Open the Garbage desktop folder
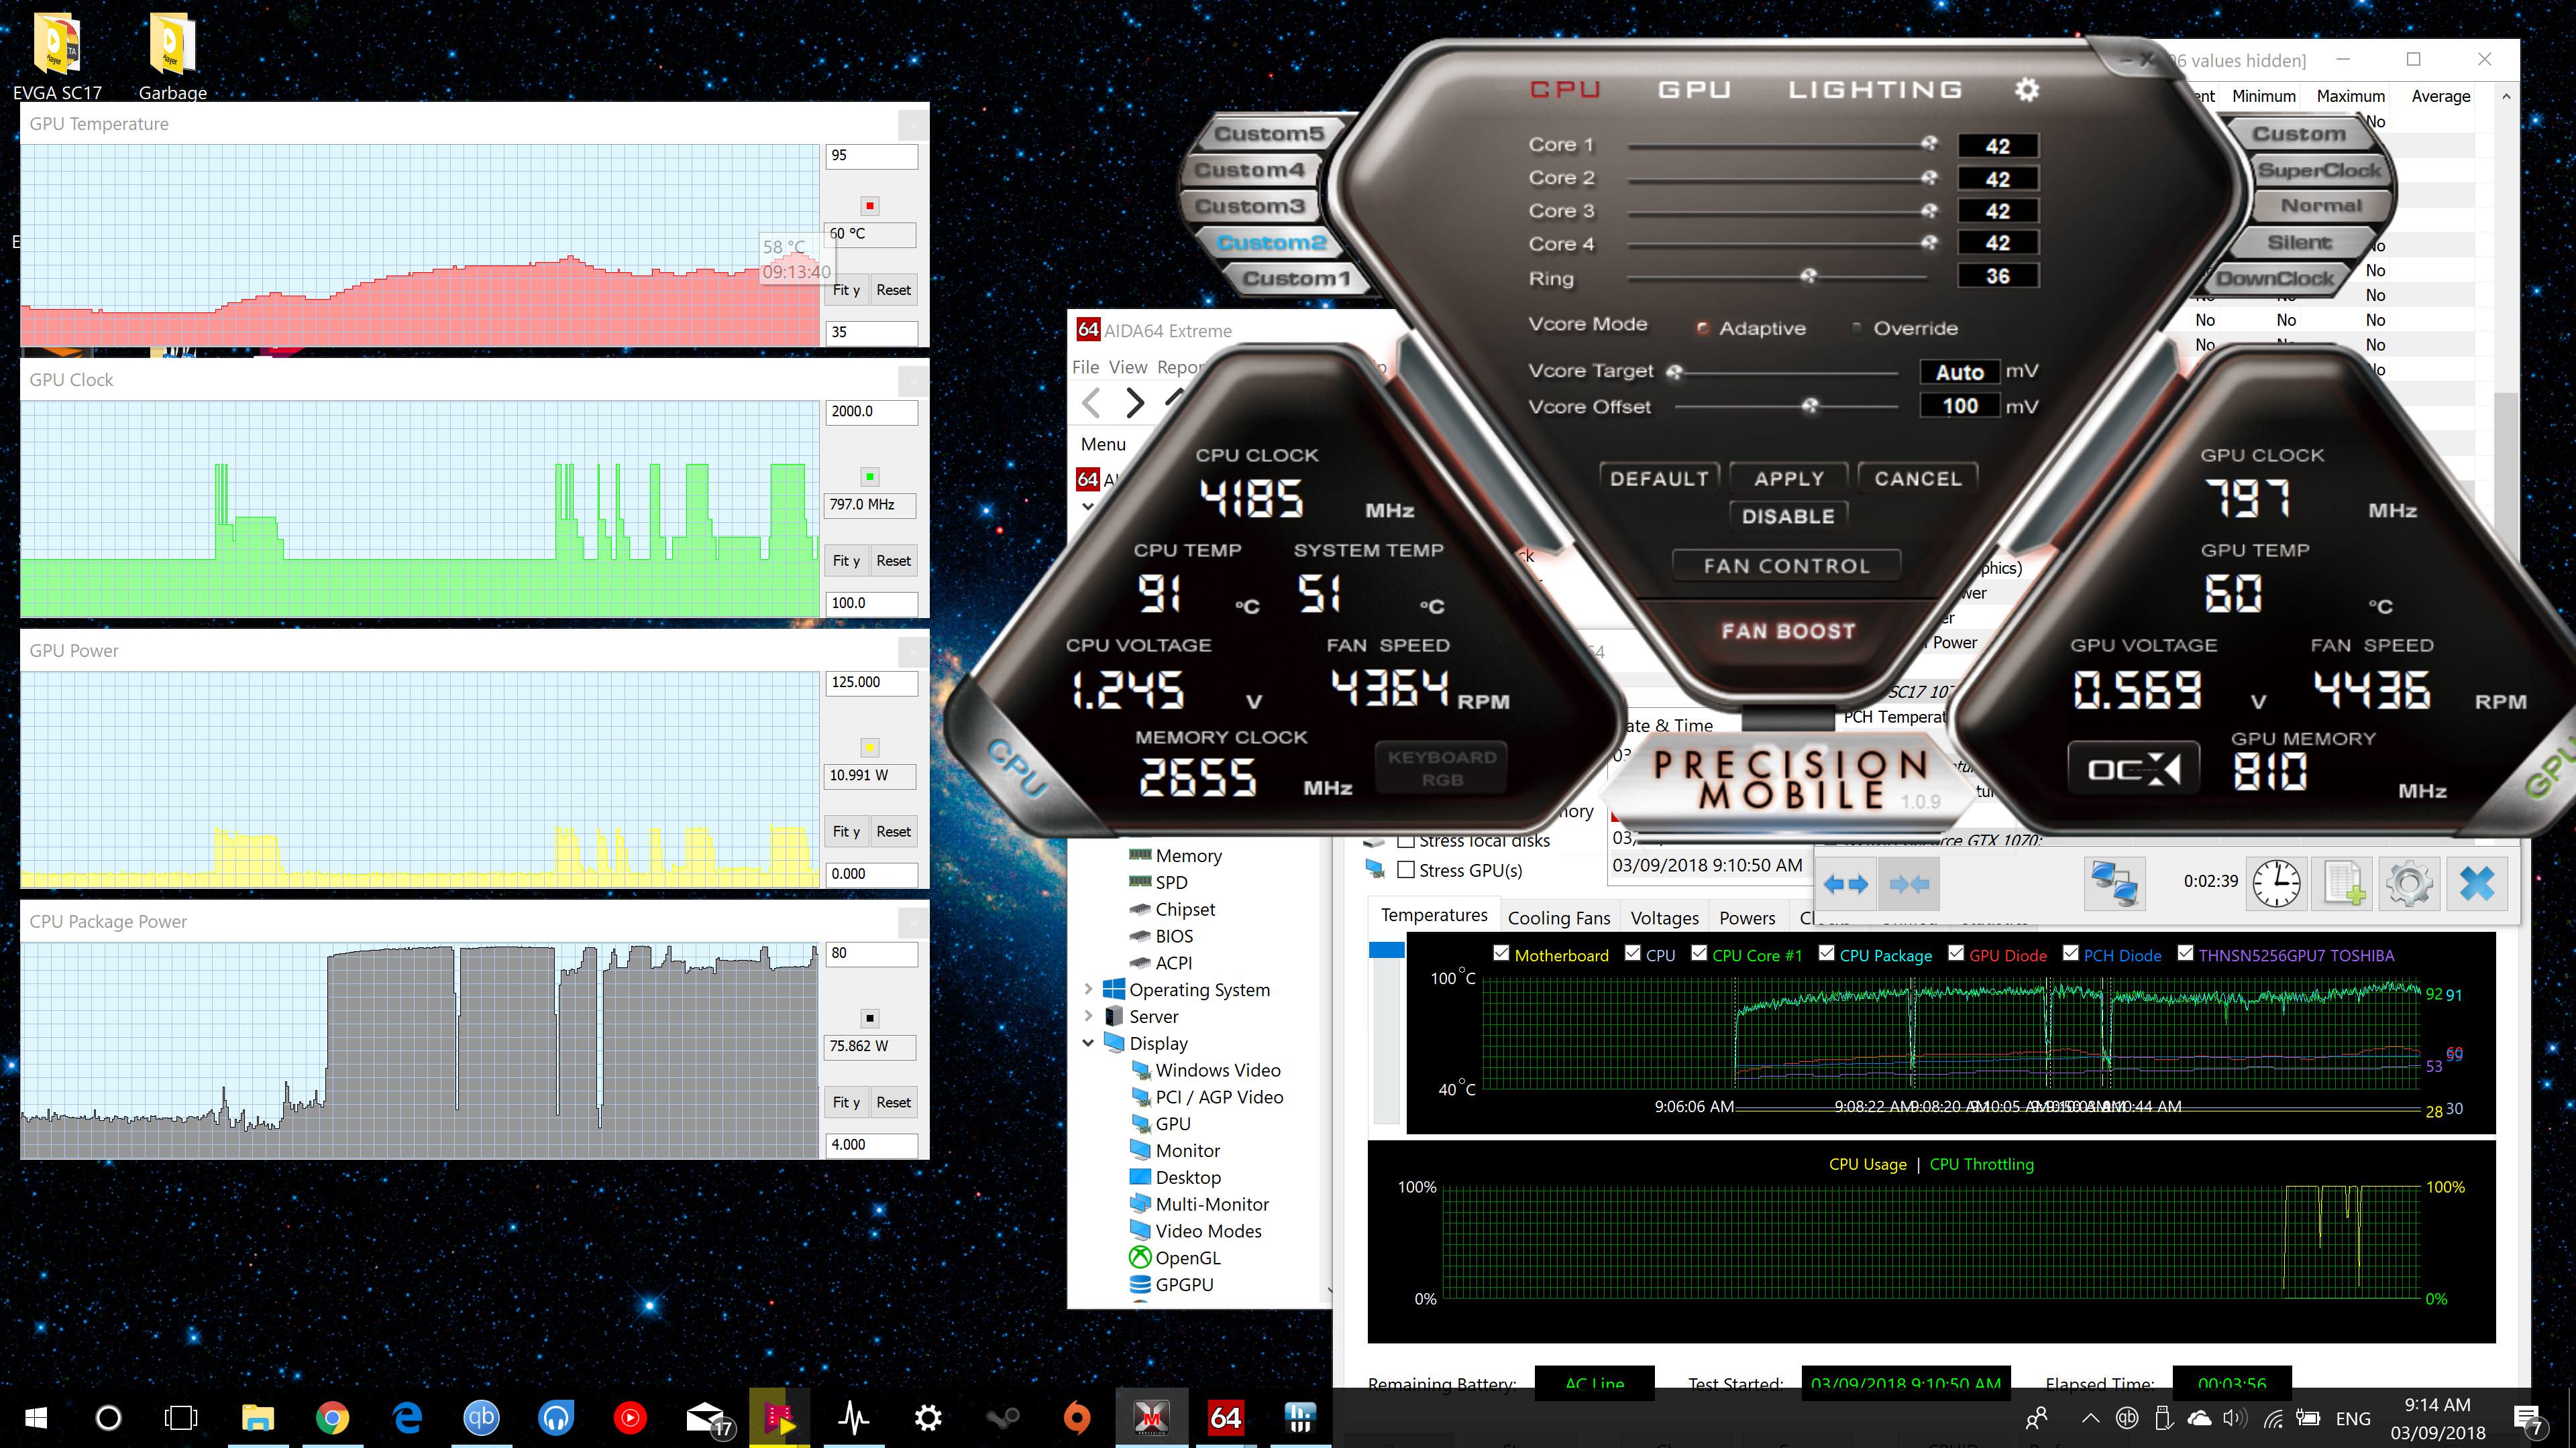This screenshot has height=1448, width=2576. click(x=172, y=56)
